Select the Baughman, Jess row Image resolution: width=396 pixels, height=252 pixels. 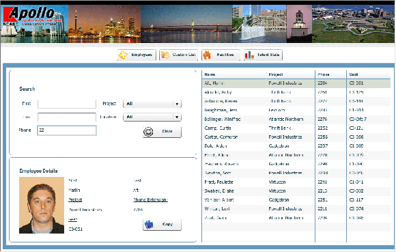click(x=296, y=110)
